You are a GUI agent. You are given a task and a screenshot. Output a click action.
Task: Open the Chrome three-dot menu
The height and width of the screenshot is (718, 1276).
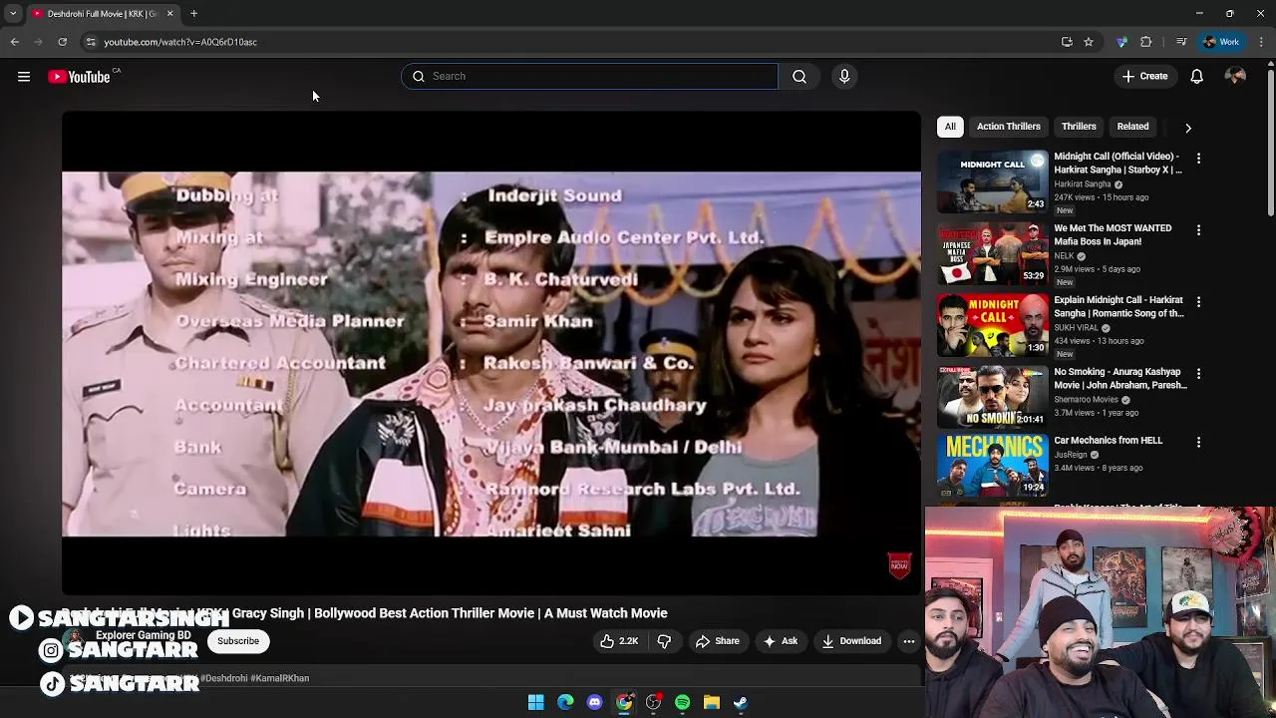pos(1262,42)
